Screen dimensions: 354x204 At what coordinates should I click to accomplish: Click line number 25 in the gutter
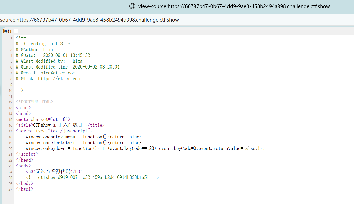[10, 178]
